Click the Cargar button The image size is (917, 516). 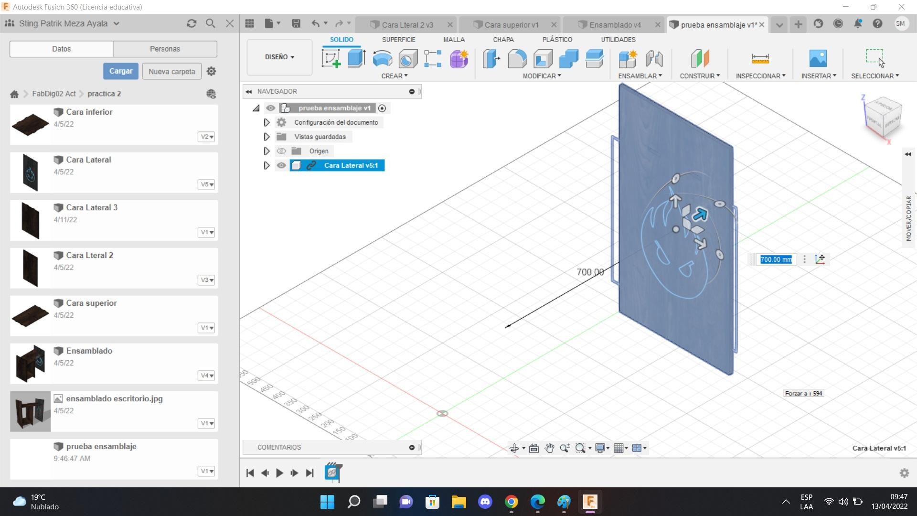click(121, 71)
